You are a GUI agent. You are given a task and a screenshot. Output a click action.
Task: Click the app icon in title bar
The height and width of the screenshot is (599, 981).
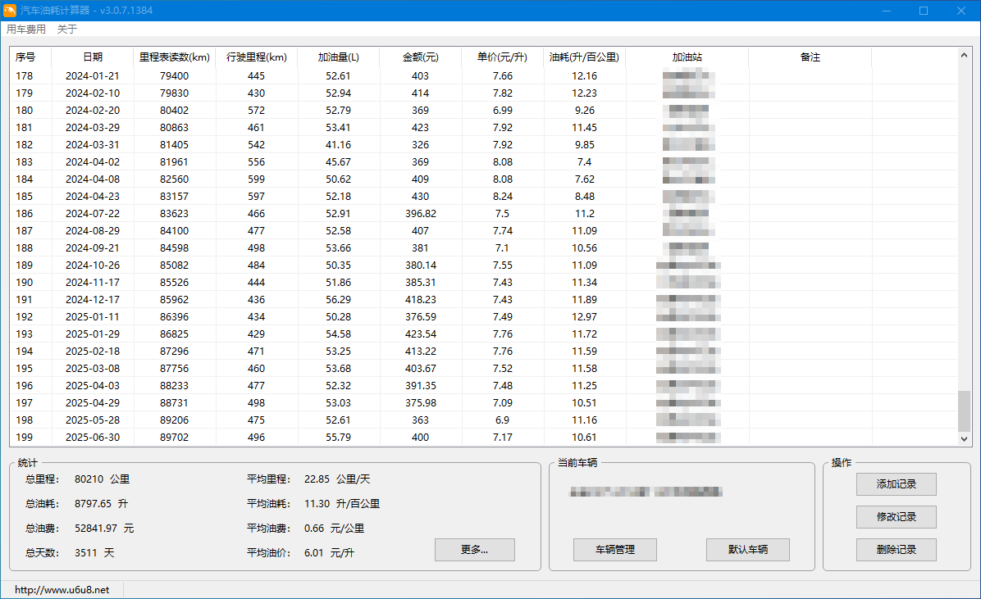10,11
